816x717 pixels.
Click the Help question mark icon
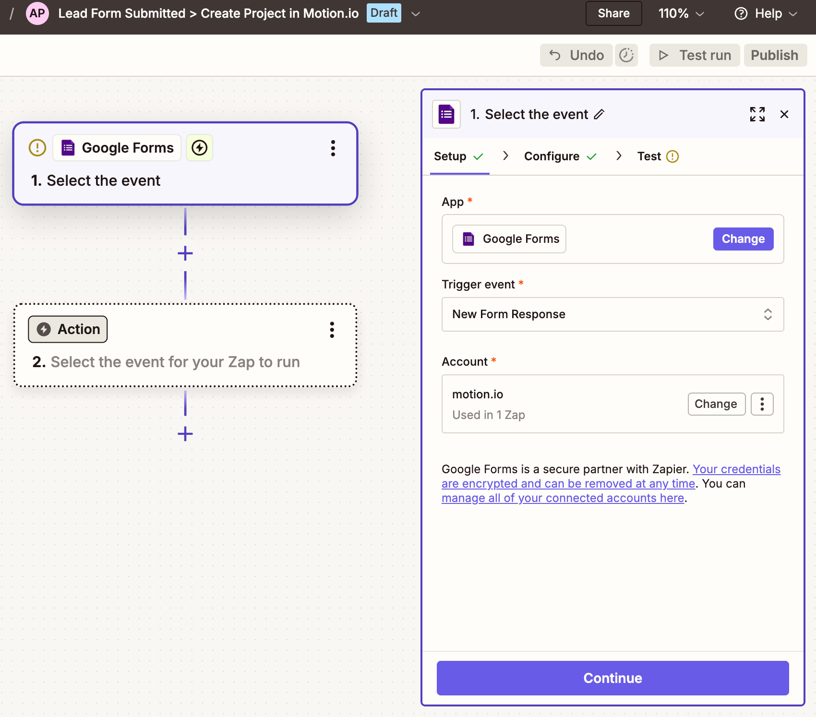coord(741,13)
